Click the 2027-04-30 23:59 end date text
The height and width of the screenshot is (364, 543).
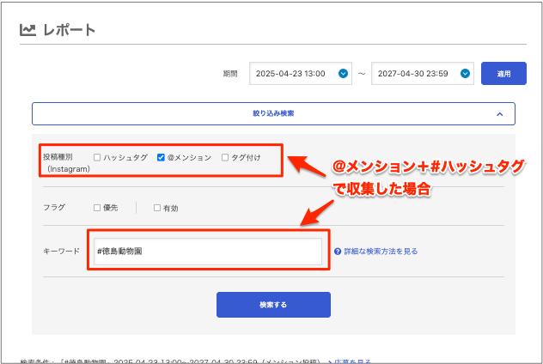point(412,75)
